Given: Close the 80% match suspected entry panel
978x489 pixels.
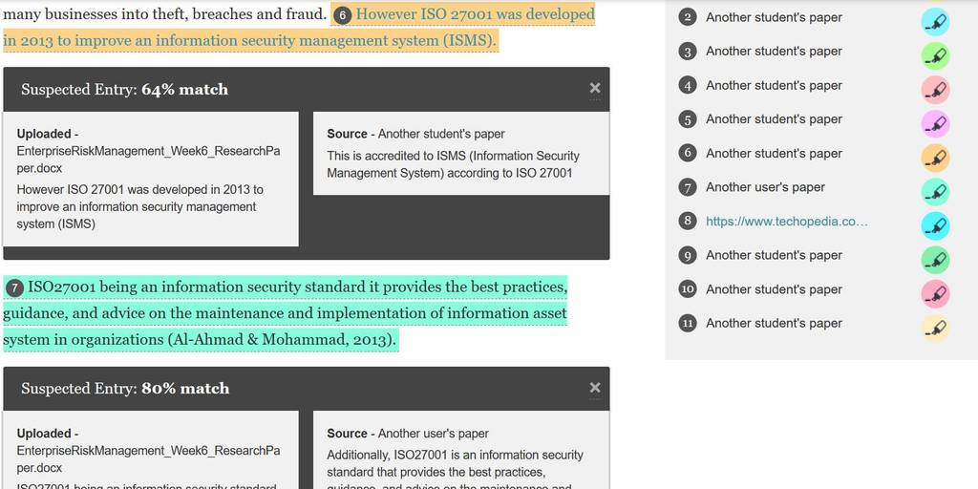Looking at the screenshot, I should click(x=594, y=388).
